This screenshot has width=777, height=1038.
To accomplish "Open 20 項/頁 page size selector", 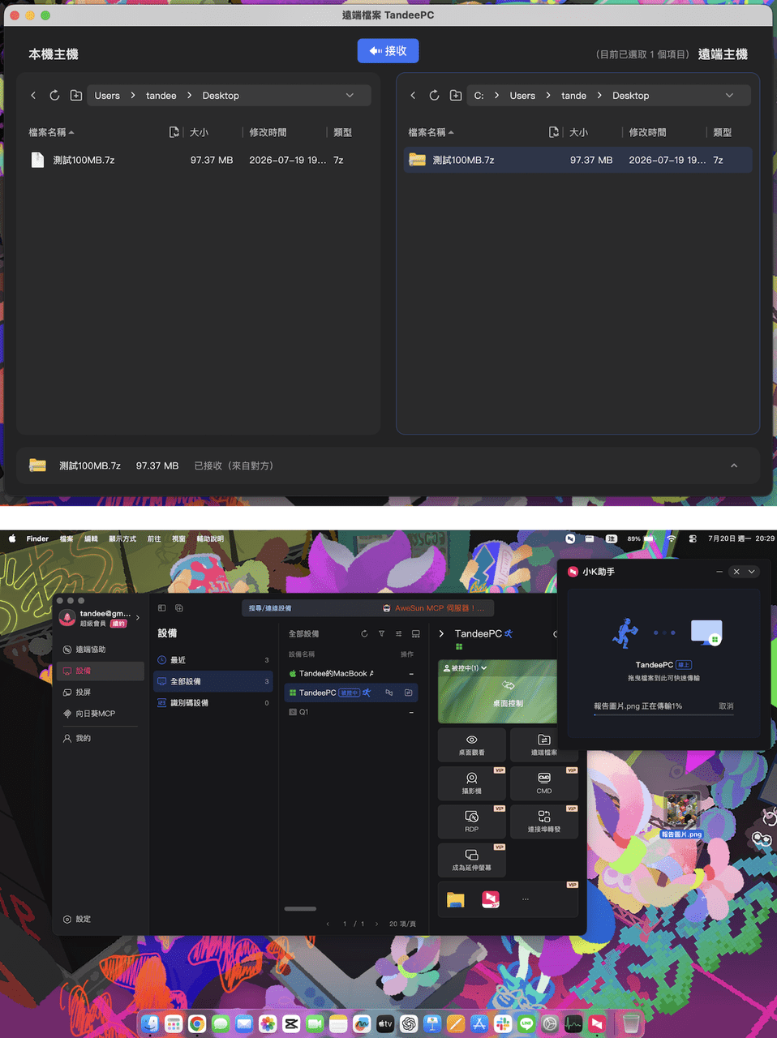I will pyautogui.click(x=402, y=924).
